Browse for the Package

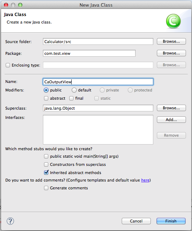pos(171,53)
